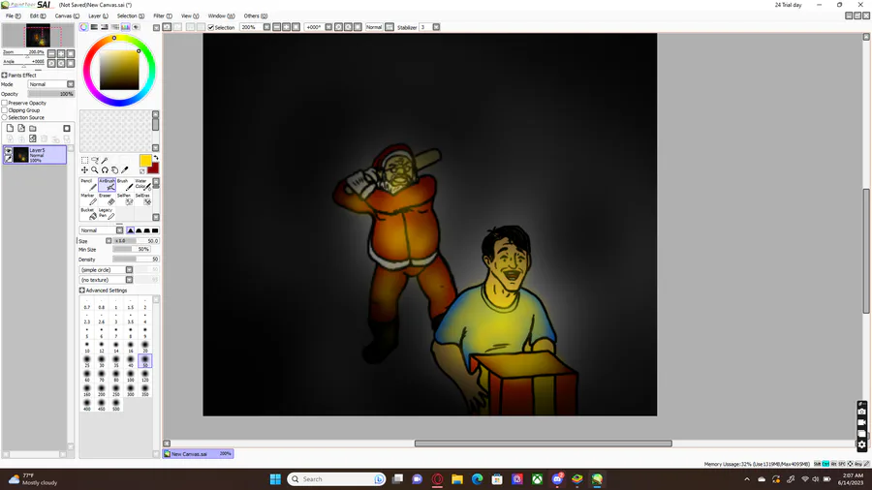Enable Preserve Opacity checkbox
Screen dimensions: 872x490
click(x=5, y=103)
